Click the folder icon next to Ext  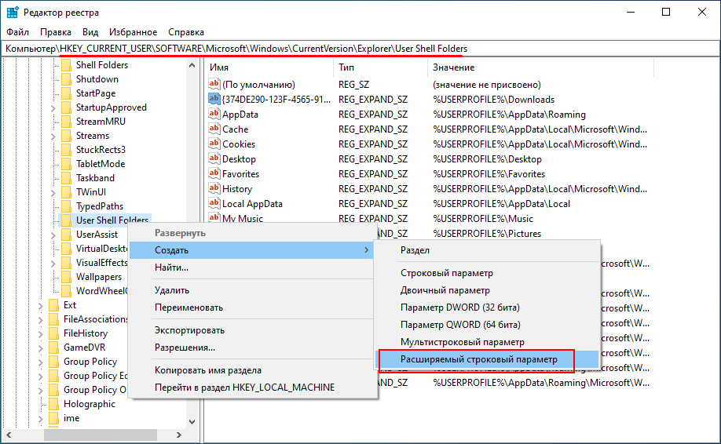pyautogui.click(x=53, y=305)
